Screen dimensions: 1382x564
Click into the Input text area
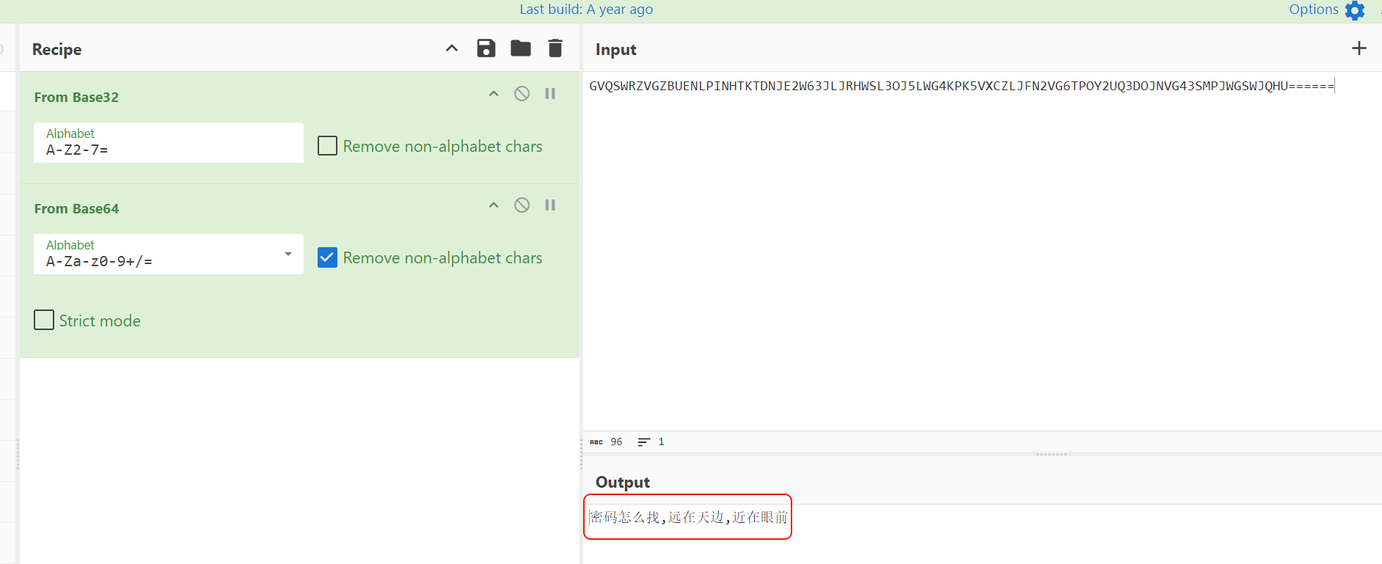pos(982,251)
